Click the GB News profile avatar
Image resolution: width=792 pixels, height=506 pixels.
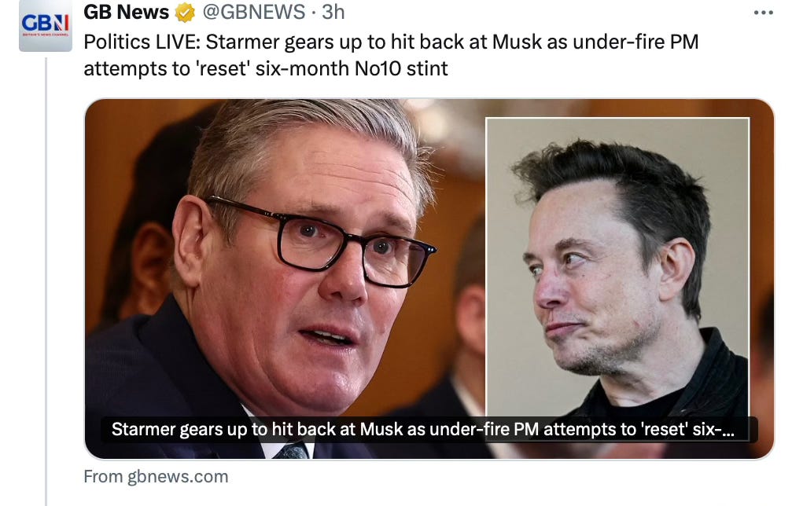(46, 25)
